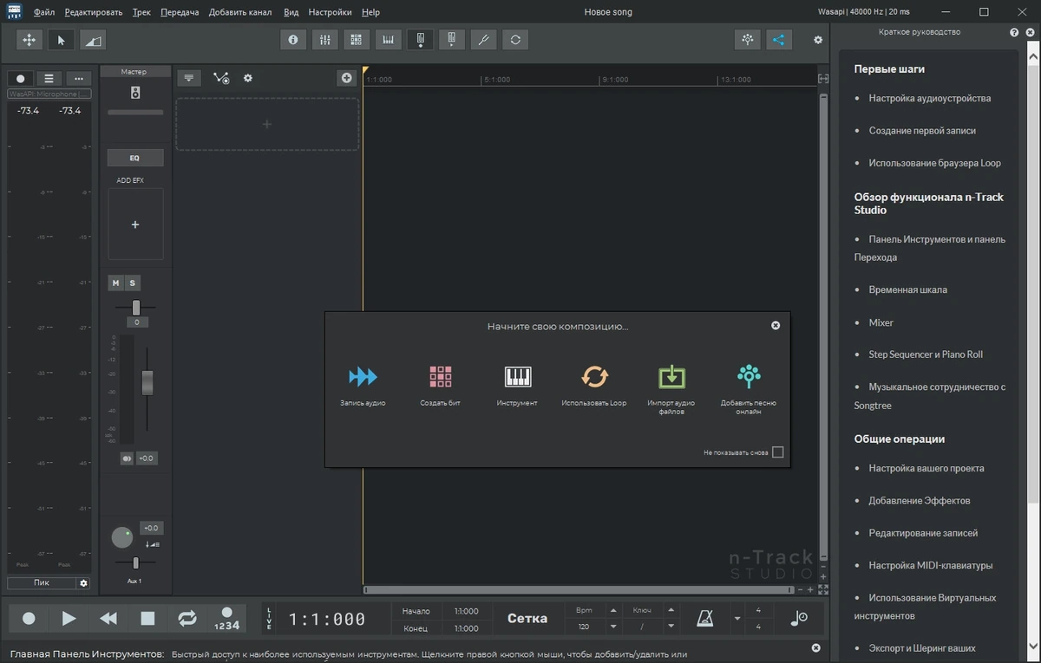This screenshot has width=1041, height=663.
Task: Open the mixer faders button in the toolbar
Action: (324, 40)
